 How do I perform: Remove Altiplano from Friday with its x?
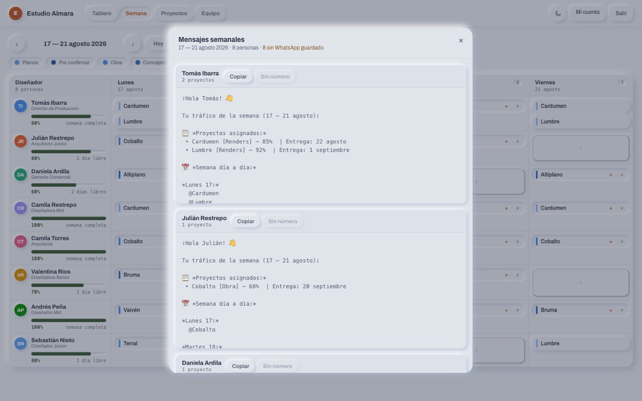click(622, 175)
